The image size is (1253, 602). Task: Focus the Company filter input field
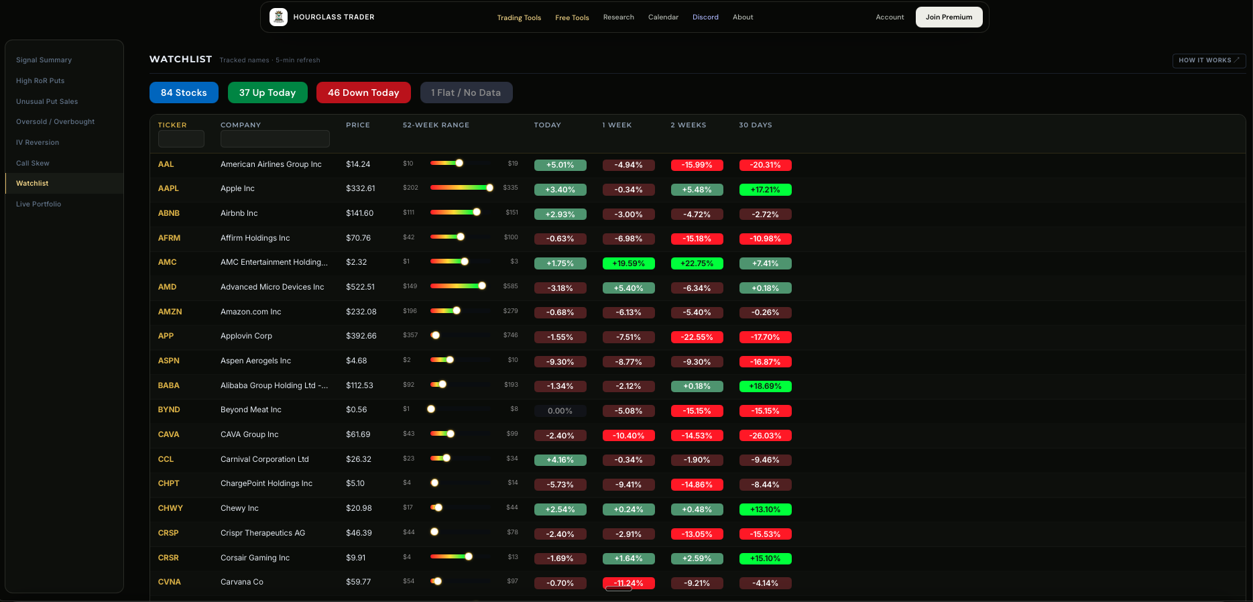275,139
